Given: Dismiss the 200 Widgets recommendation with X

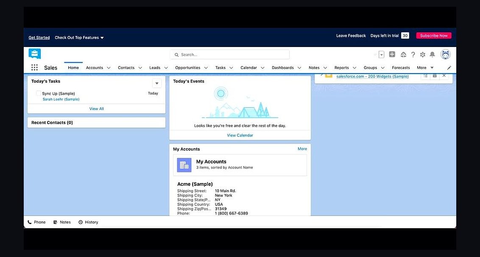Looking at the screenshot, I should point(444,75).
